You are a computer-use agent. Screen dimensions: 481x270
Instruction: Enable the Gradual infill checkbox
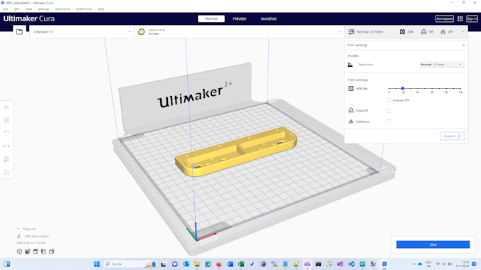tap(388, 100)
